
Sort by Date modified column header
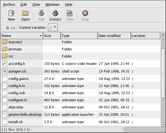pos(114,36)
